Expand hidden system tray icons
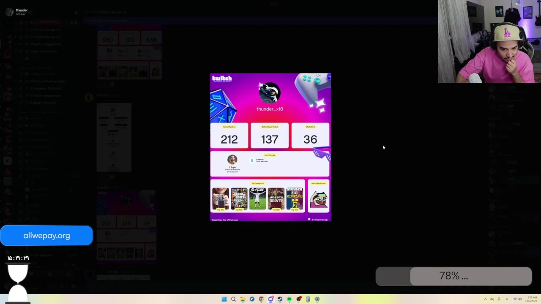 tap(485, 299)
